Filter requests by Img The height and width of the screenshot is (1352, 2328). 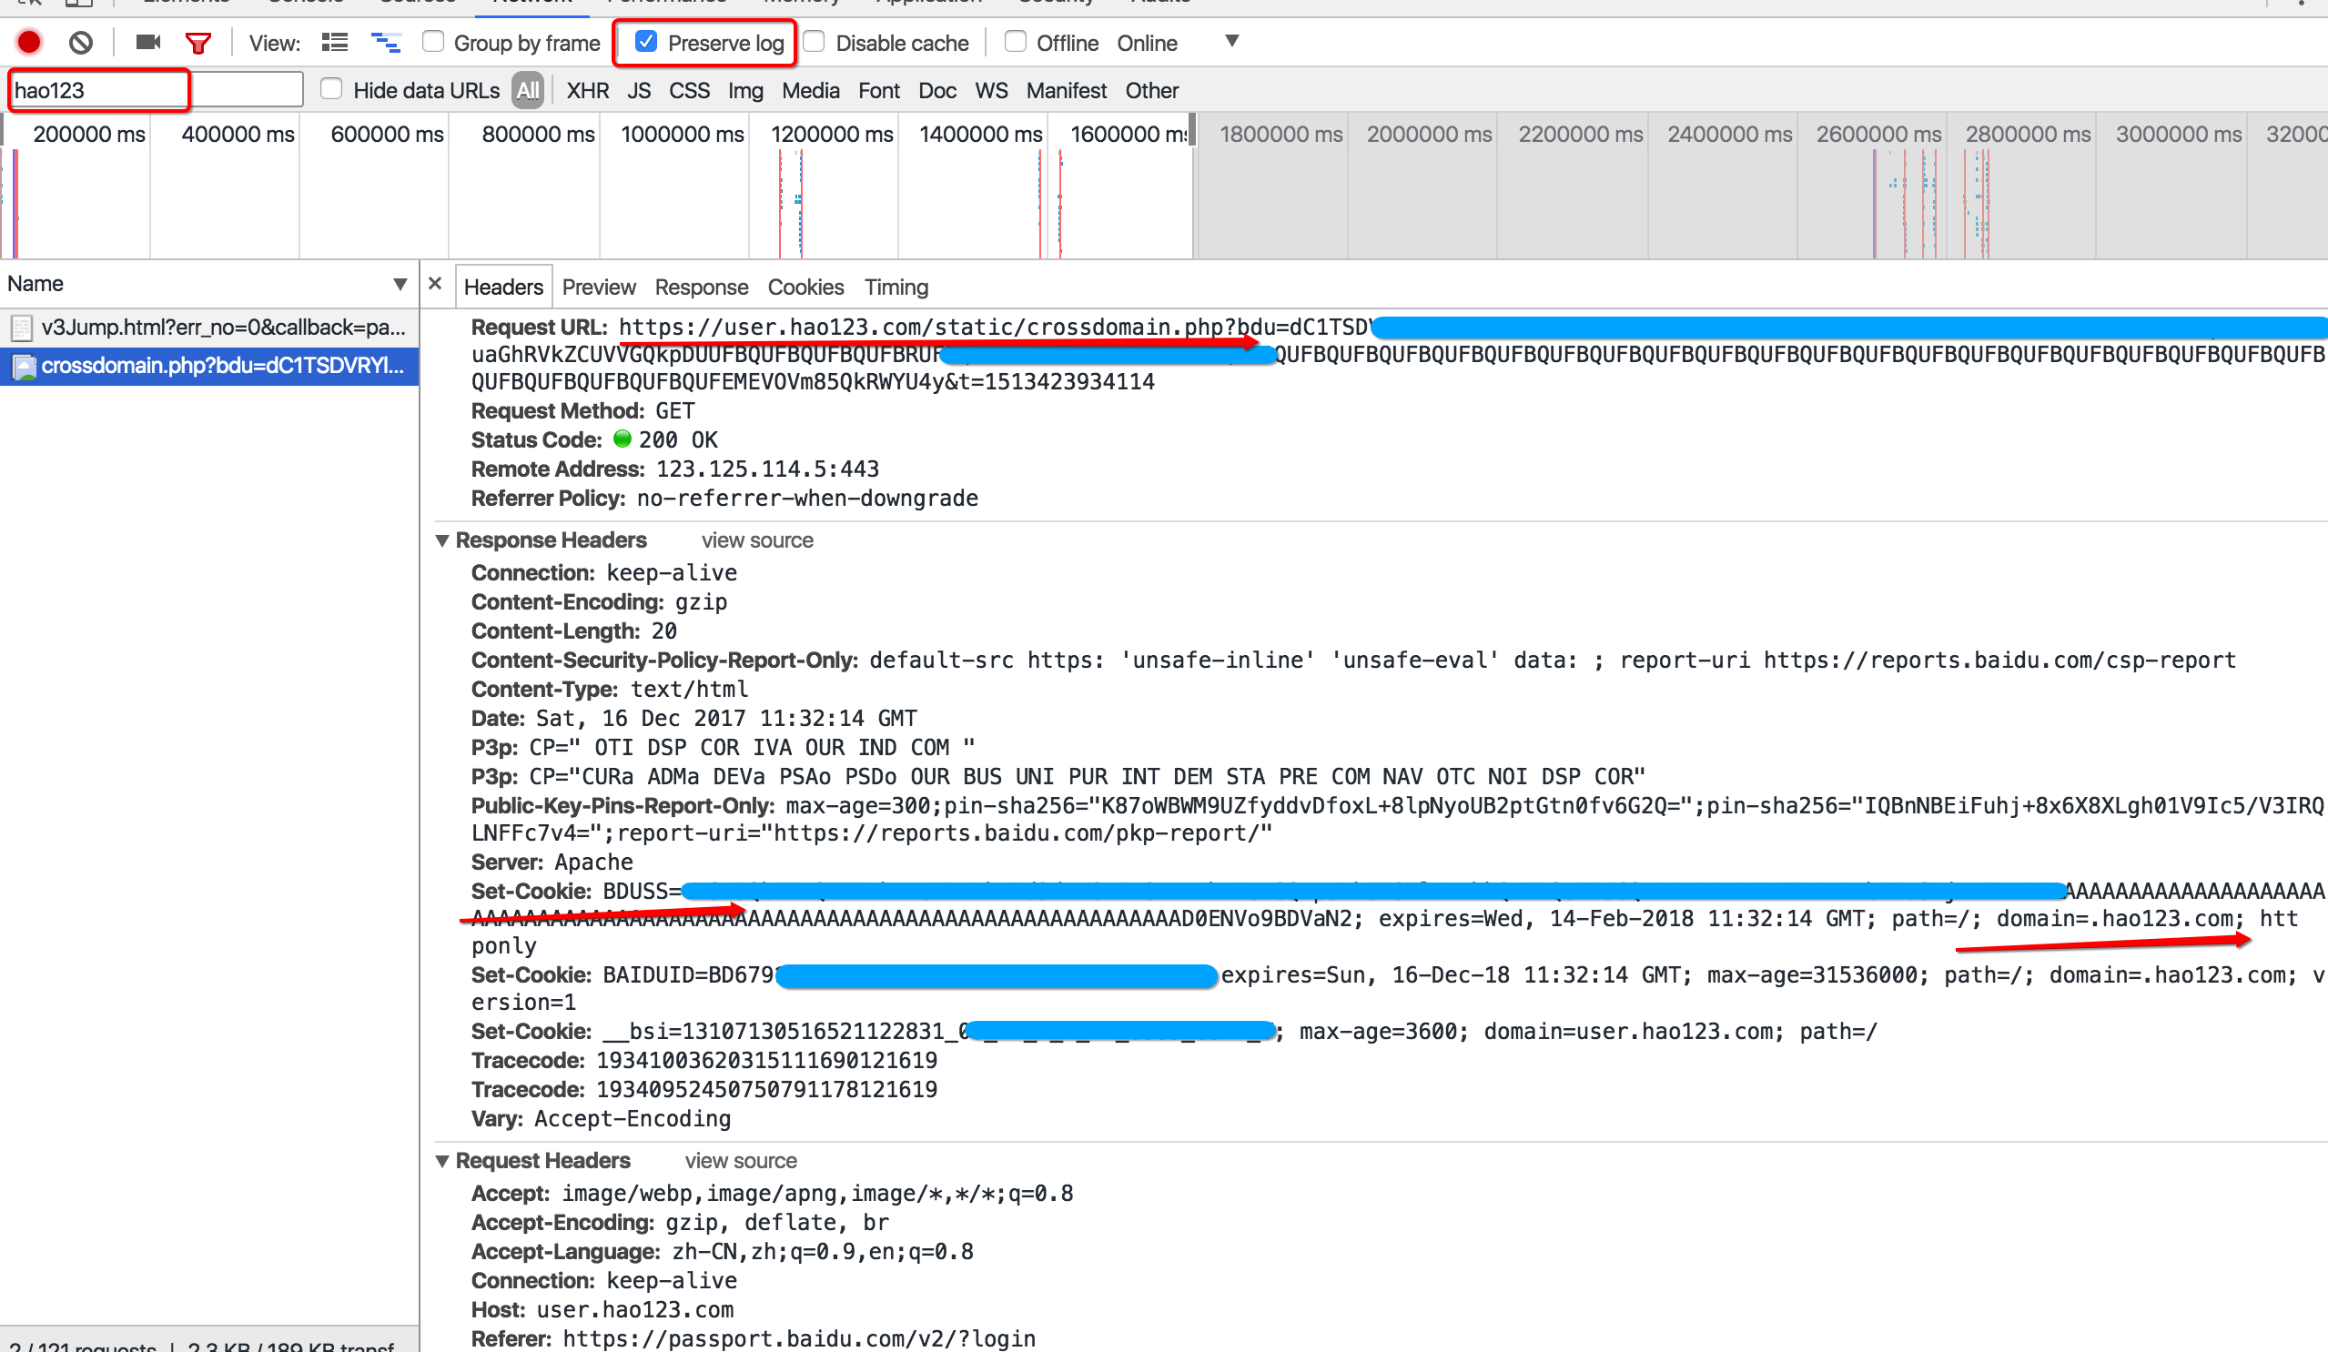coord(745,90)
